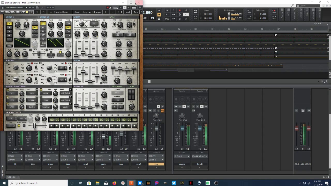Image resolution: width=331 pixels, height=186 pixels.
Task: Select OSC 2 triangle waveform type
Action: point(68,31)
